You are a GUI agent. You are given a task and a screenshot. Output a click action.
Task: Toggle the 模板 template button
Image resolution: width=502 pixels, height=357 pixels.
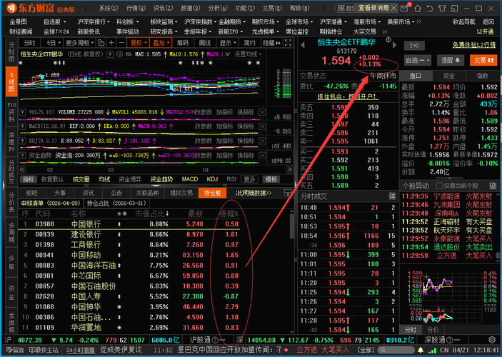point(271,179)
